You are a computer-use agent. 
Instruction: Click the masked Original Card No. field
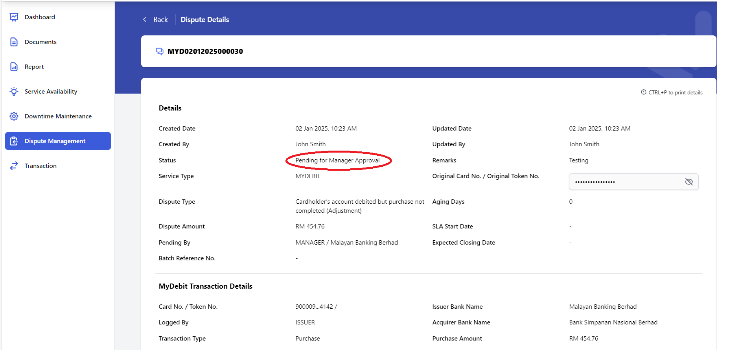click(634, 182)
